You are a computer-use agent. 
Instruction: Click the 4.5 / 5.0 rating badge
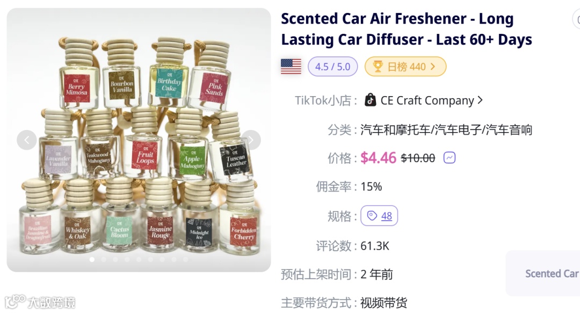click(332, 67)
